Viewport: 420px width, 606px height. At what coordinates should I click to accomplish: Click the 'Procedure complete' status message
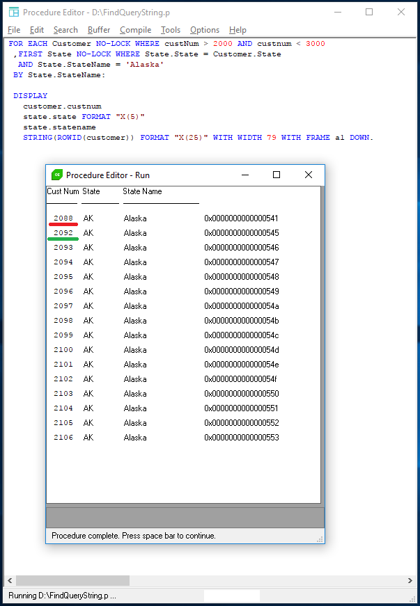pos(134,536)
